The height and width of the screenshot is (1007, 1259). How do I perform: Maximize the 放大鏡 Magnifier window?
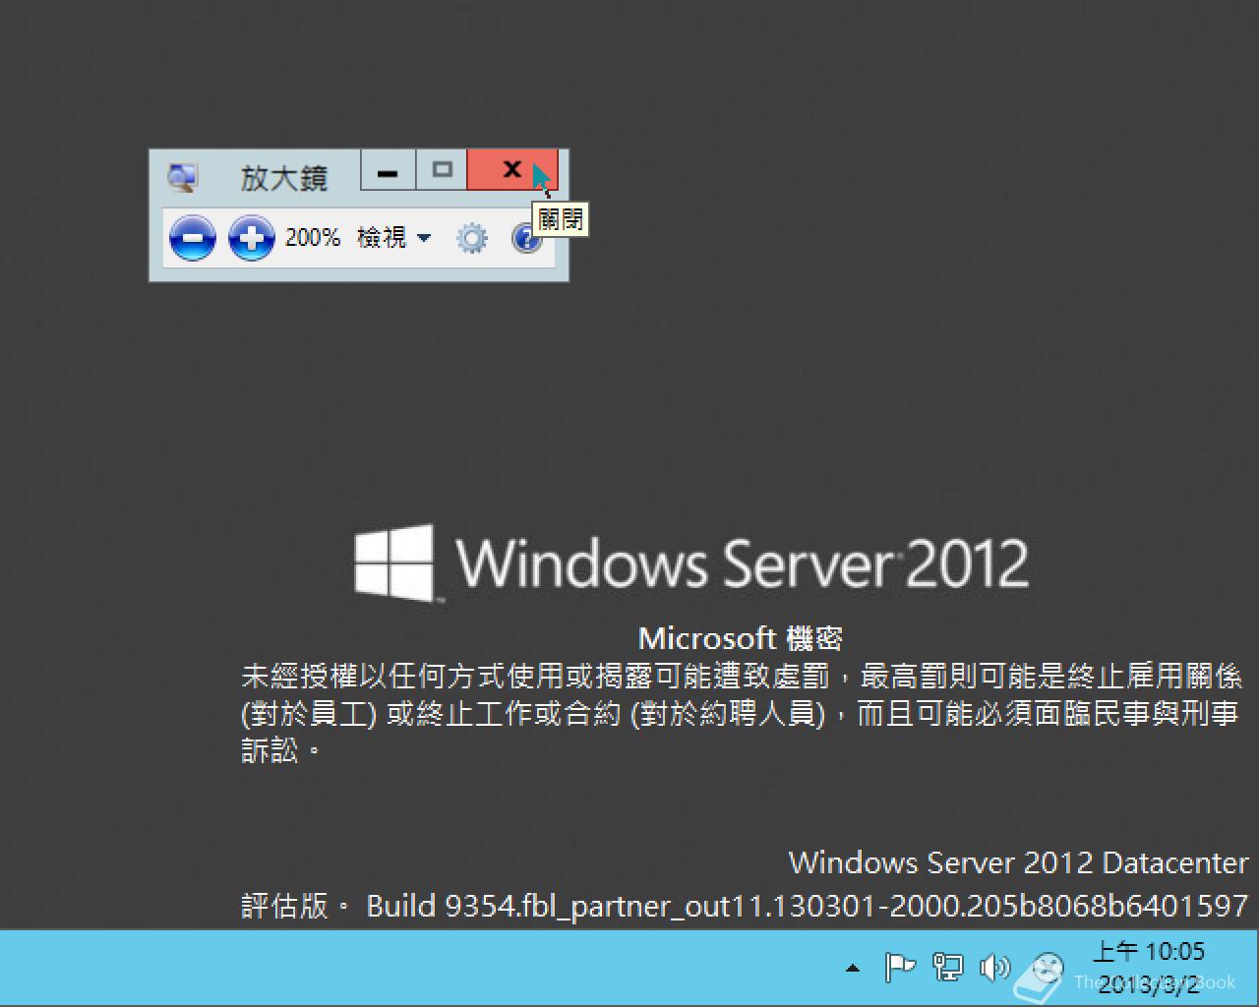[442, 169]
